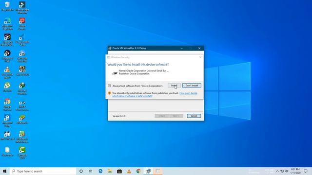Select the Call of Duty desktop icon
The height and width of the screenshot is (175, 312).
coord(22,71)
